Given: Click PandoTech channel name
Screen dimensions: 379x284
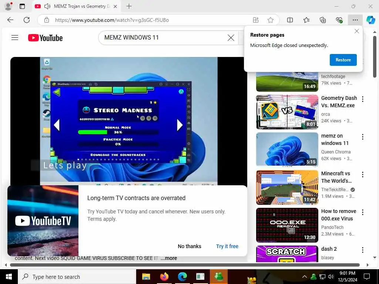Looking at the screenshot, I should pos(332,227).
